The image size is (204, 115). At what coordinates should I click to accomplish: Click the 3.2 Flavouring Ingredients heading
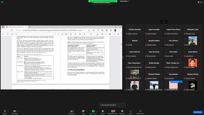coord(76,70)
